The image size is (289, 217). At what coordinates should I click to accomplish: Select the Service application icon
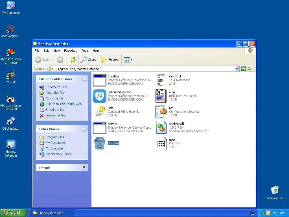tap(100, 128)
